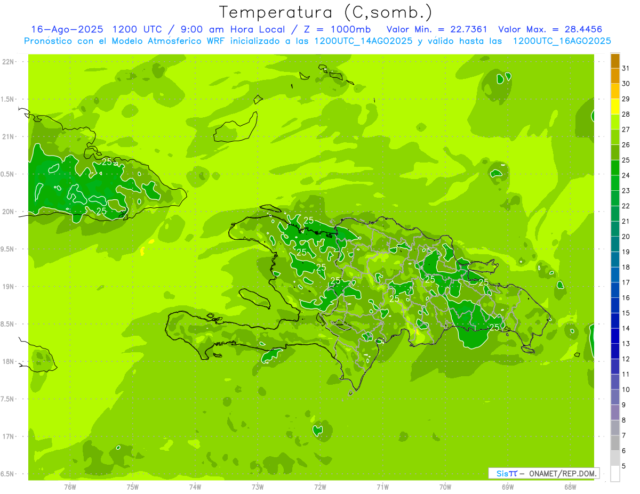Click the '31' value on the color scale
640x494 pixels.
626,68
